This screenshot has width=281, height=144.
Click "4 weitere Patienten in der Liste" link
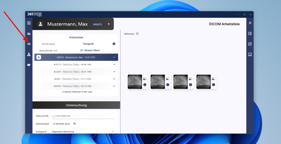tap(76, 92)
